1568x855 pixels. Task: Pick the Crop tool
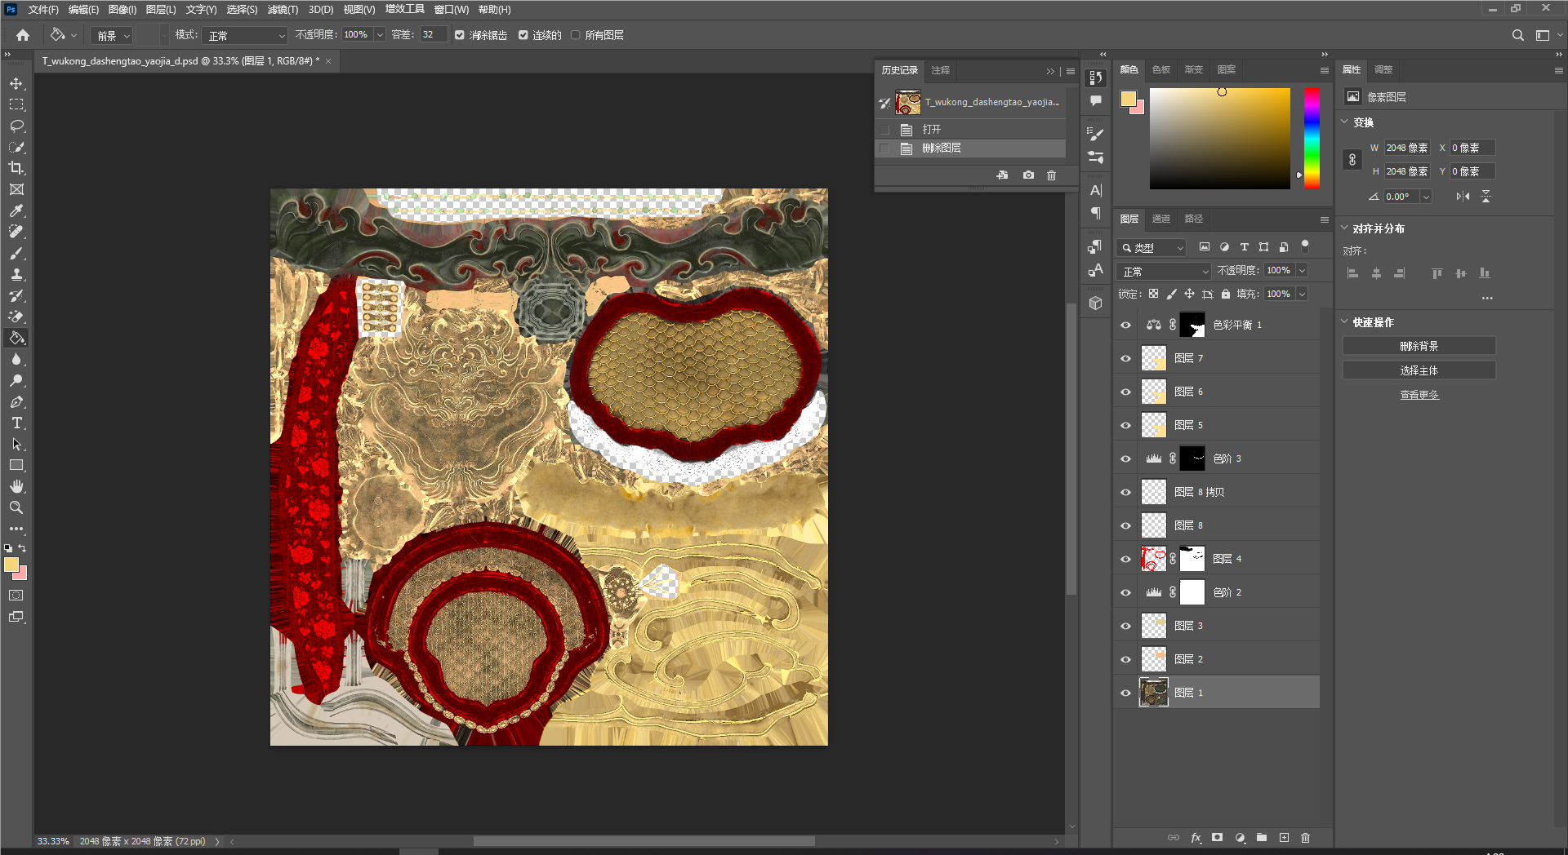[16, 169]
